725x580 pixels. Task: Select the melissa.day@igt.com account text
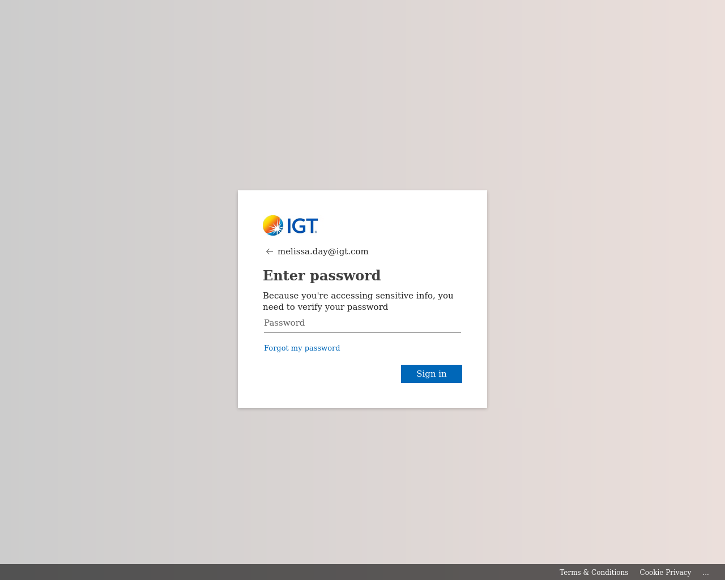[323, 251]
